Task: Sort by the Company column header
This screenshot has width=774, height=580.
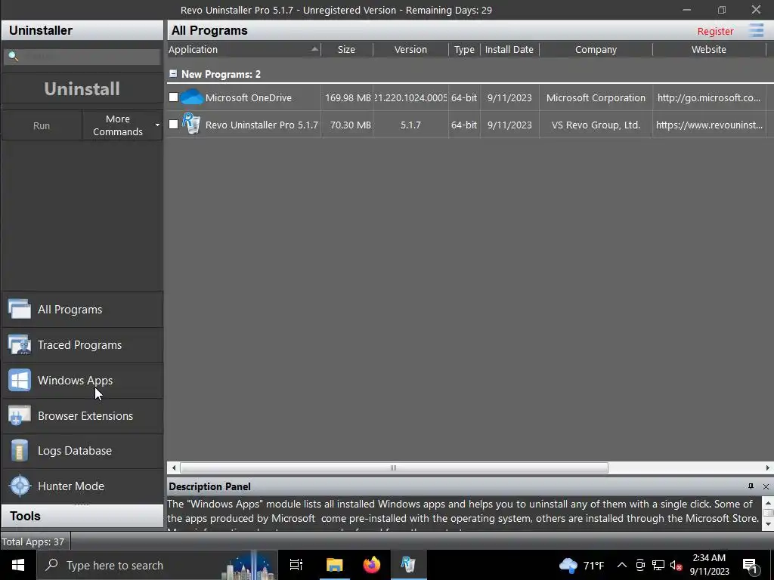Action: click(x=596, y=49)
